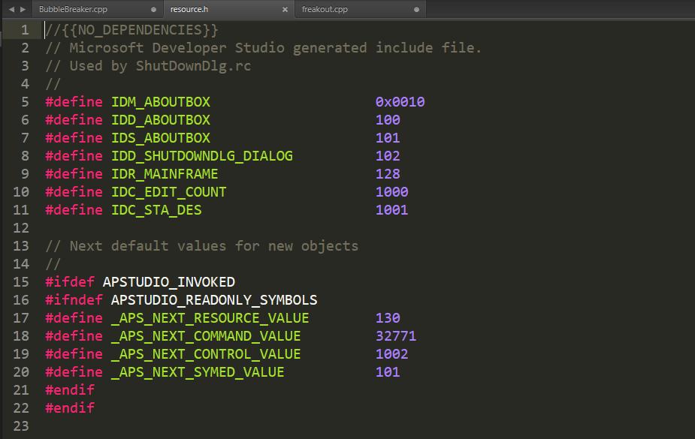Click on IDD_SHUTDOWNDLG_DIALOG macro name
This screenshot has width=695, height=439.
click(202, 156)
